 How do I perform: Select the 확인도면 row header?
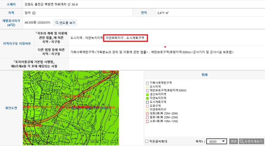(11, 108)
